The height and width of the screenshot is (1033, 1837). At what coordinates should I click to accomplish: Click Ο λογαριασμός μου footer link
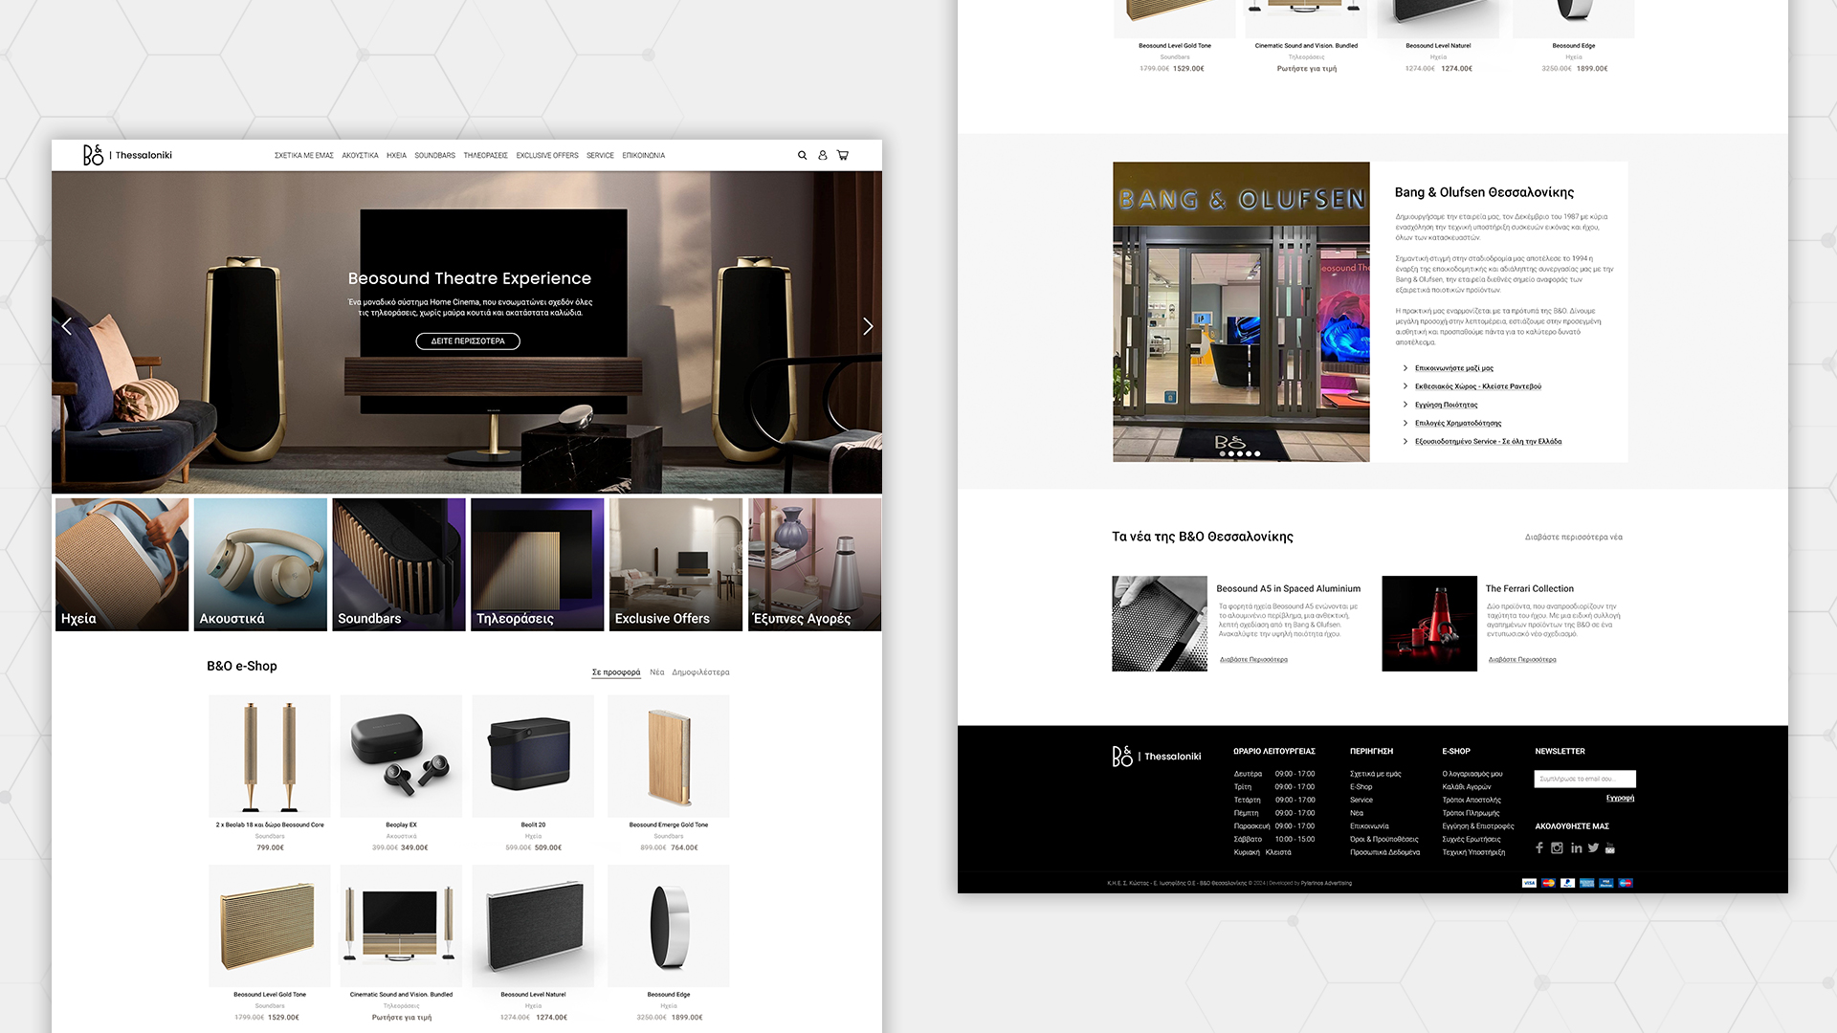pos(1472,774)
